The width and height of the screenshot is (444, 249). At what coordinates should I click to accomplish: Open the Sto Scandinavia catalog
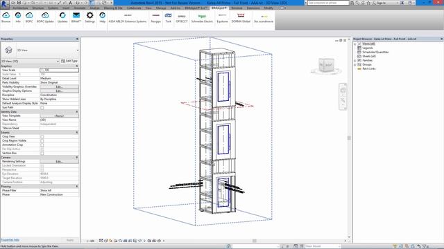(x=264, y=18)
